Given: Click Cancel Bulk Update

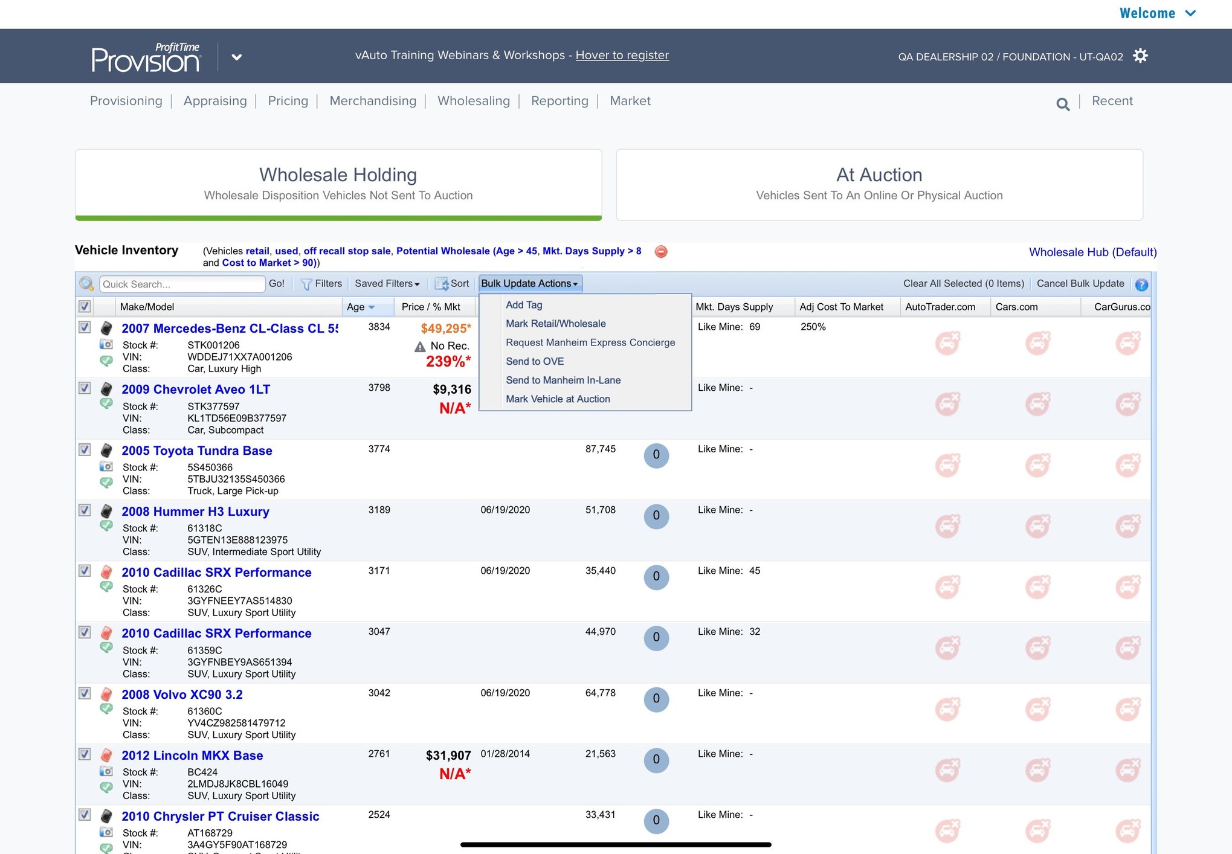Looking at the screenshot, I should [1080, 284].
